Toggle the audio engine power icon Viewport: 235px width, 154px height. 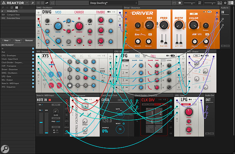[x=225, y=3]
